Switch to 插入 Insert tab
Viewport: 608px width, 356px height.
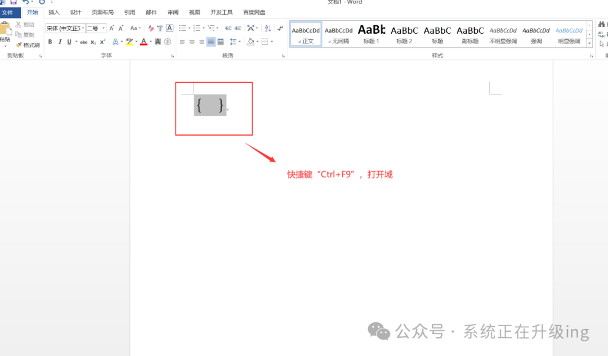coord(54,12)
